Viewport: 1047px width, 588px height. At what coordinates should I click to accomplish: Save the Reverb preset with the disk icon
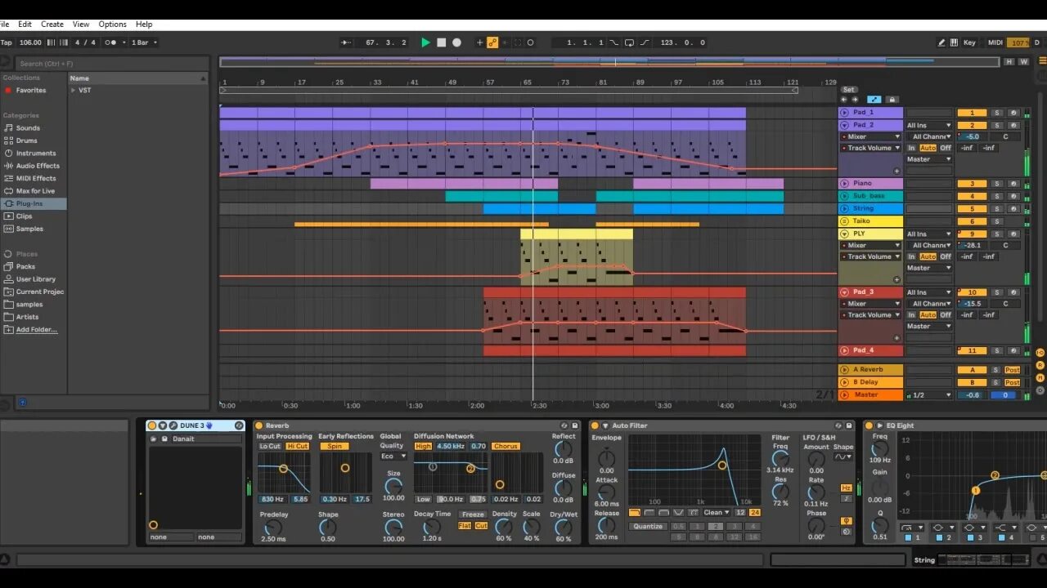(x=574, y=425)
